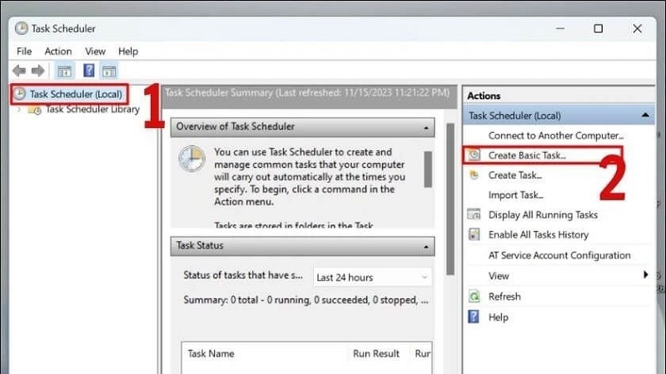The height and width of the screenshot is (374, 666).
Task: Open the Last 24 hours dropdown
Action: tap(373, 277)
